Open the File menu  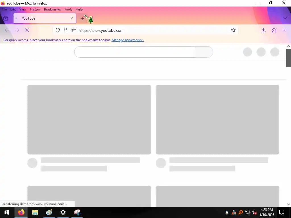pos(4,9)
